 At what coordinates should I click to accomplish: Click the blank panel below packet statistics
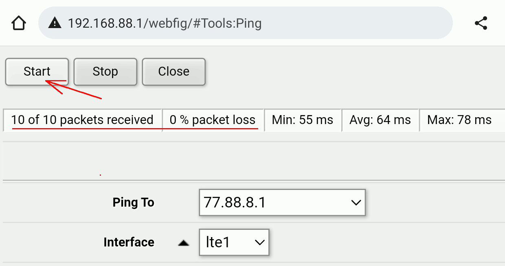253,161
